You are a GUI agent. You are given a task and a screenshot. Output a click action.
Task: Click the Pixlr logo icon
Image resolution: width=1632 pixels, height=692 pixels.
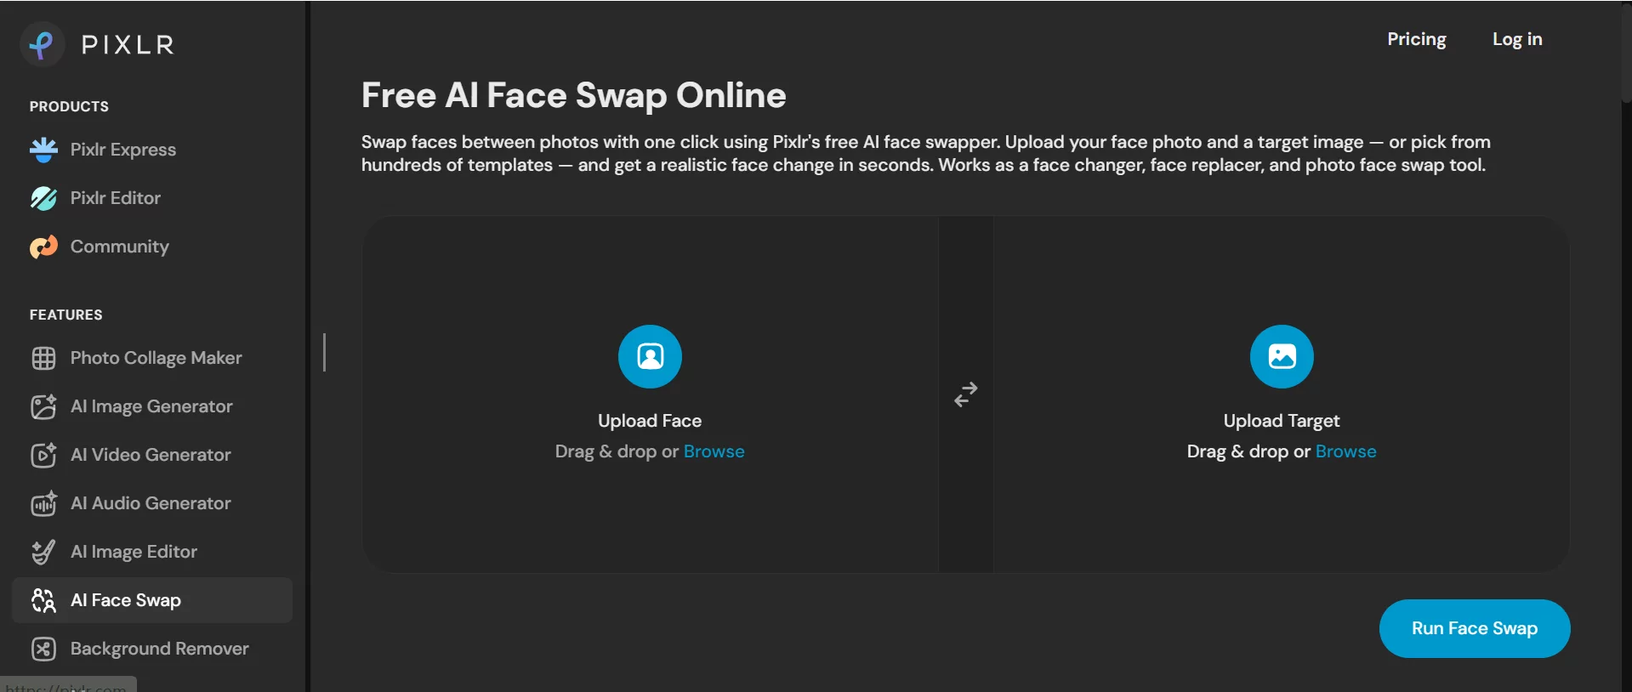[42, 44]
